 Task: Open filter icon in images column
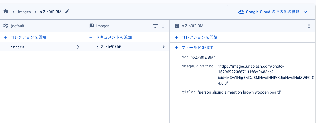155,26
